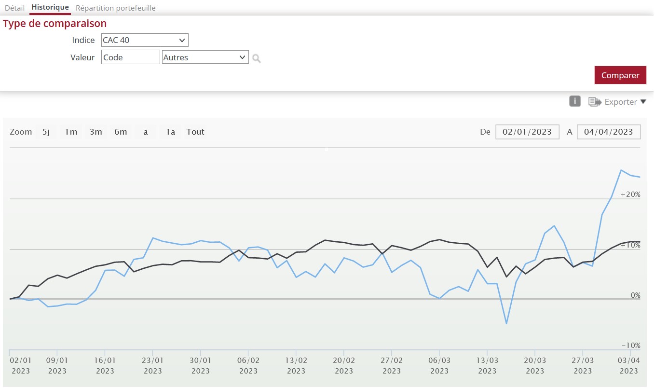Click the magnifier search icon beside Autres
This screenshot has width=655, height=388.
(257, 58)
